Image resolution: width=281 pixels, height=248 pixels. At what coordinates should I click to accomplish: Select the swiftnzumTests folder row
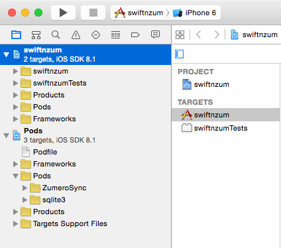(x=85, y=83)
